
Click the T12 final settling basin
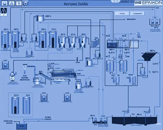click(x=134, y=120)
